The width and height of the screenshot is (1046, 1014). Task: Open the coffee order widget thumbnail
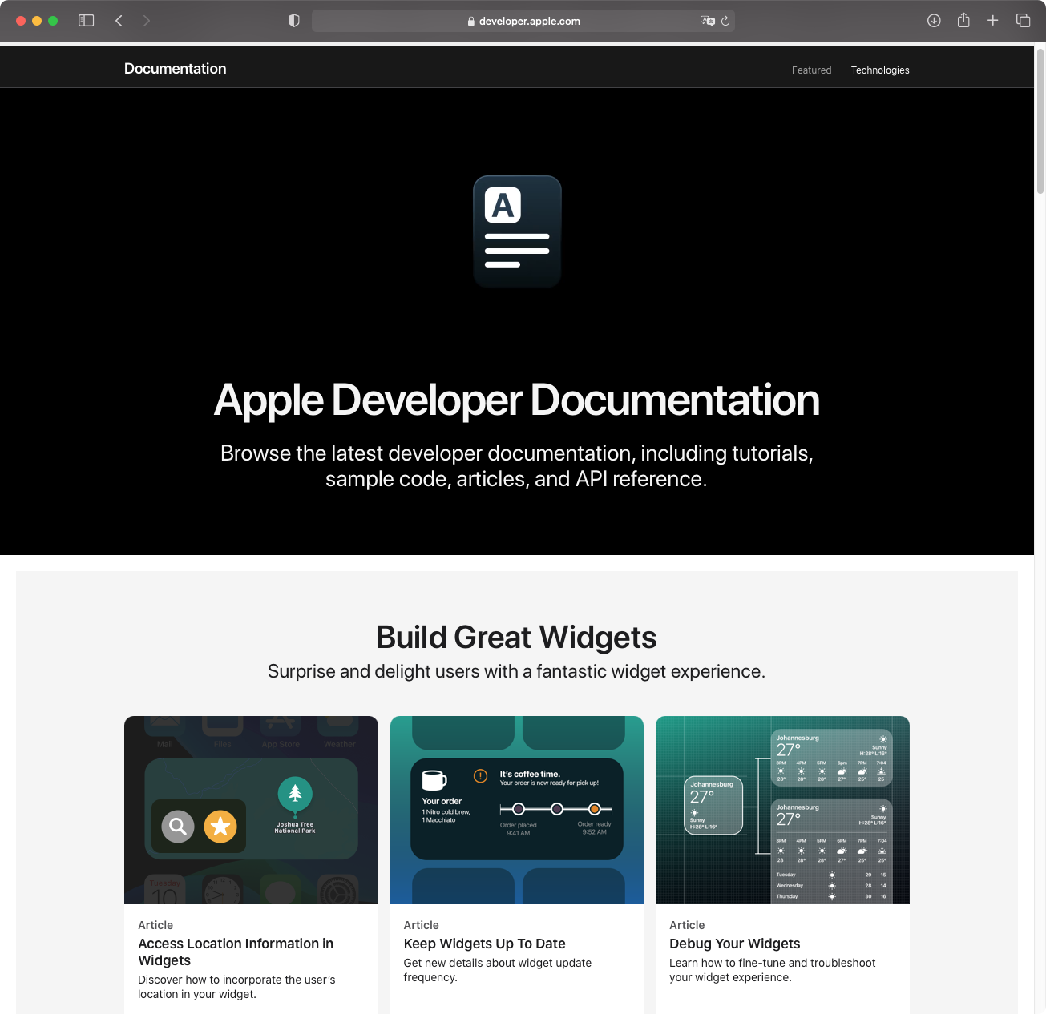(517, 810)
